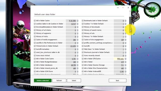Click trash icon for Icons recently closed
The width and height of the screenshot is (161, 91).
[126, 56]
